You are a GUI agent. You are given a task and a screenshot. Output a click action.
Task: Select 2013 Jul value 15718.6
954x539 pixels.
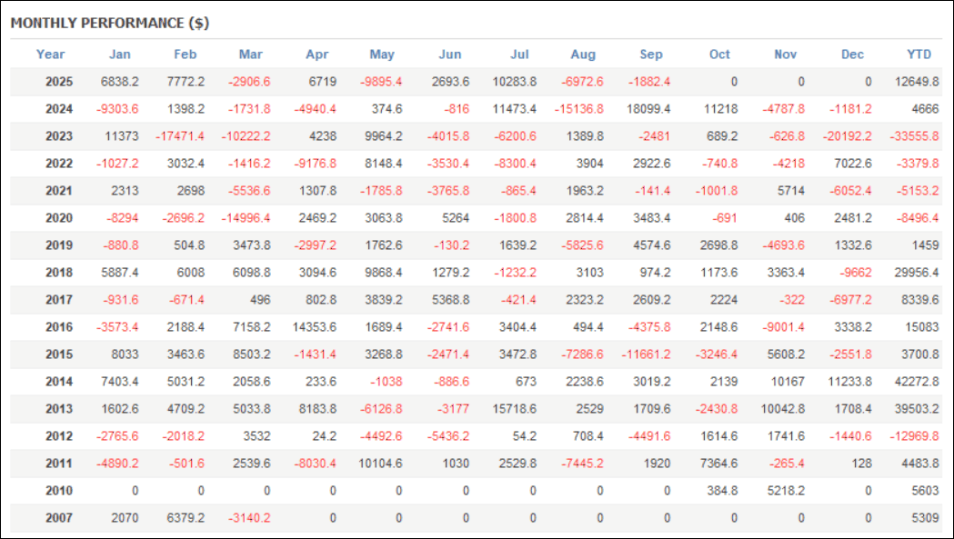click(513, 409)
